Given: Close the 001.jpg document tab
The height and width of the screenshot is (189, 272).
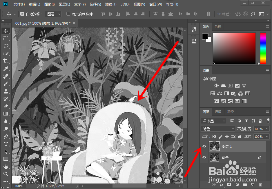Looking at the screenshot, I should (74, 23).
